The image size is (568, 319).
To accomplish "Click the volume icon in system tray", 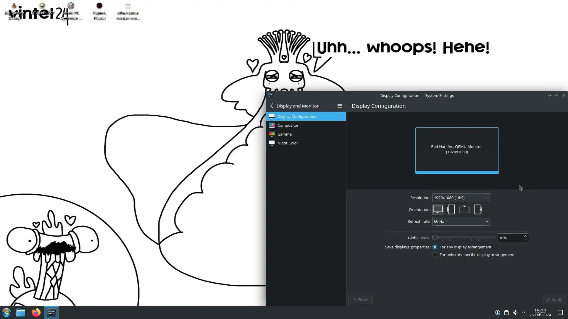I will click(x=515, y=313).
